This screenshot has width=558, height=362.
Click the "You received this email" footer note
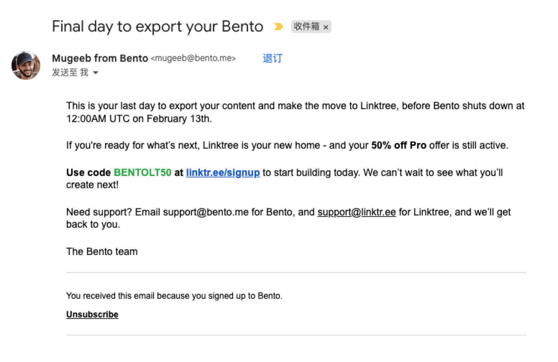(174, 296)
